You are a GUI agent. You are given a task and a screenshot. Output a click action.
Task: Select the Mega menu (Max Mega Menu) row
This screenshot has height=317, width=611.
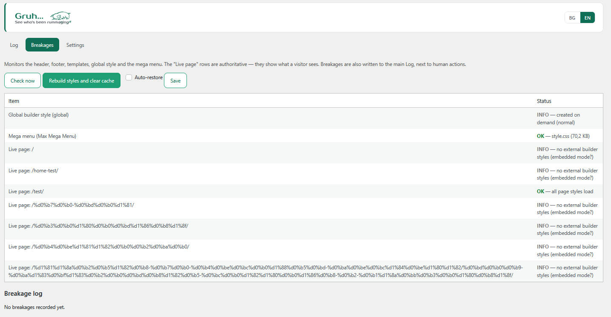pyautogui.click(x=304, y=136)
